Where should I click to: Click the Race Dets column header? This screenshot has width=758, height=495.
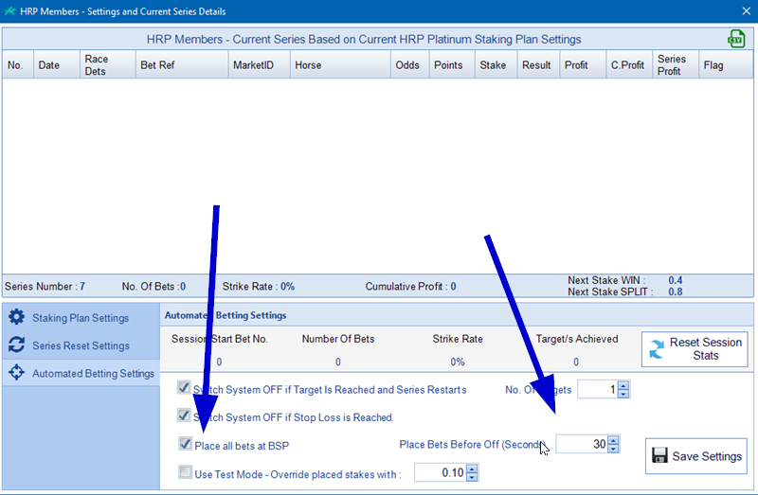click(107, 64)
